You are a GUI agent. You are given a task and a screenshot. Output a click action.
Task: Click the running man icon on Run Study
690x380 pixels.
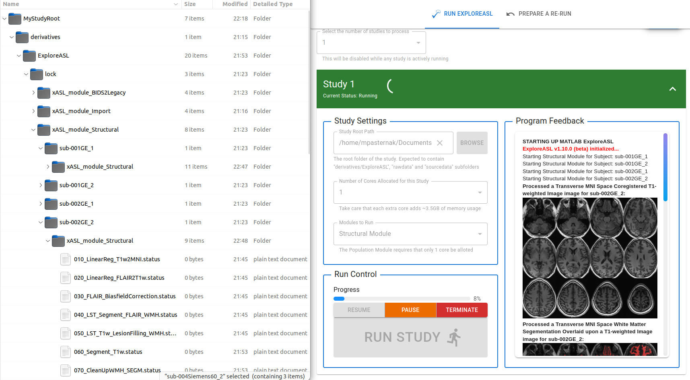click(454, 337)
